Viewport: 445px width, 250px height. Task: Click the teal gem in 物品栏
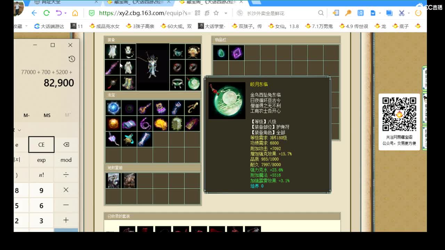(x=221, y=53)
